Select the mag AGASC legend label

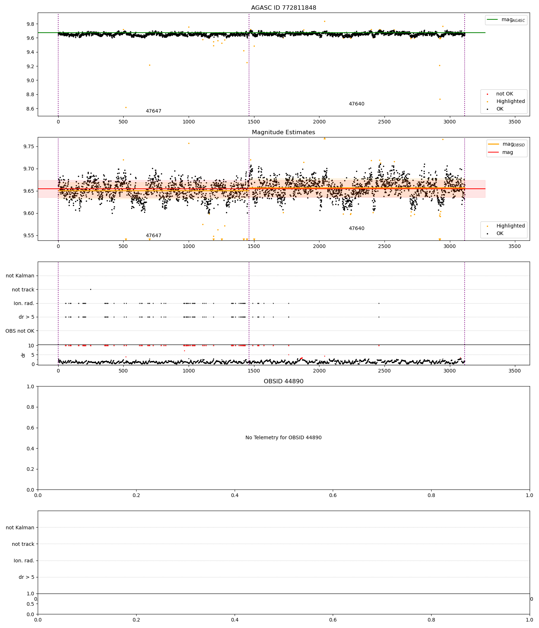click(513, 20)
